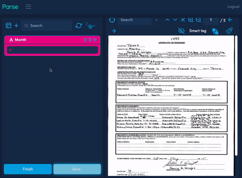The width and height of the screenshot is (242, 178).
Task: Click the Parse logo
Action: tap(10, 6)
